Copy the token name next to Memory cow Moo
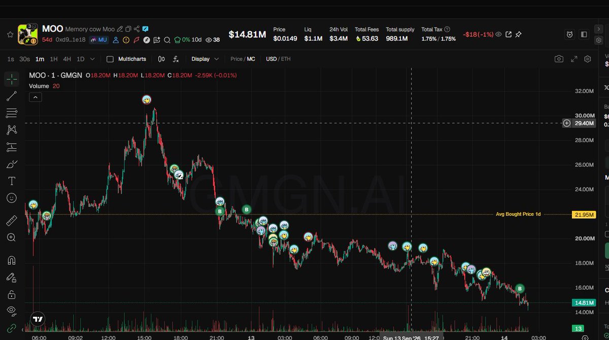Viewport: 609px width, 340px height. [128, 29]
